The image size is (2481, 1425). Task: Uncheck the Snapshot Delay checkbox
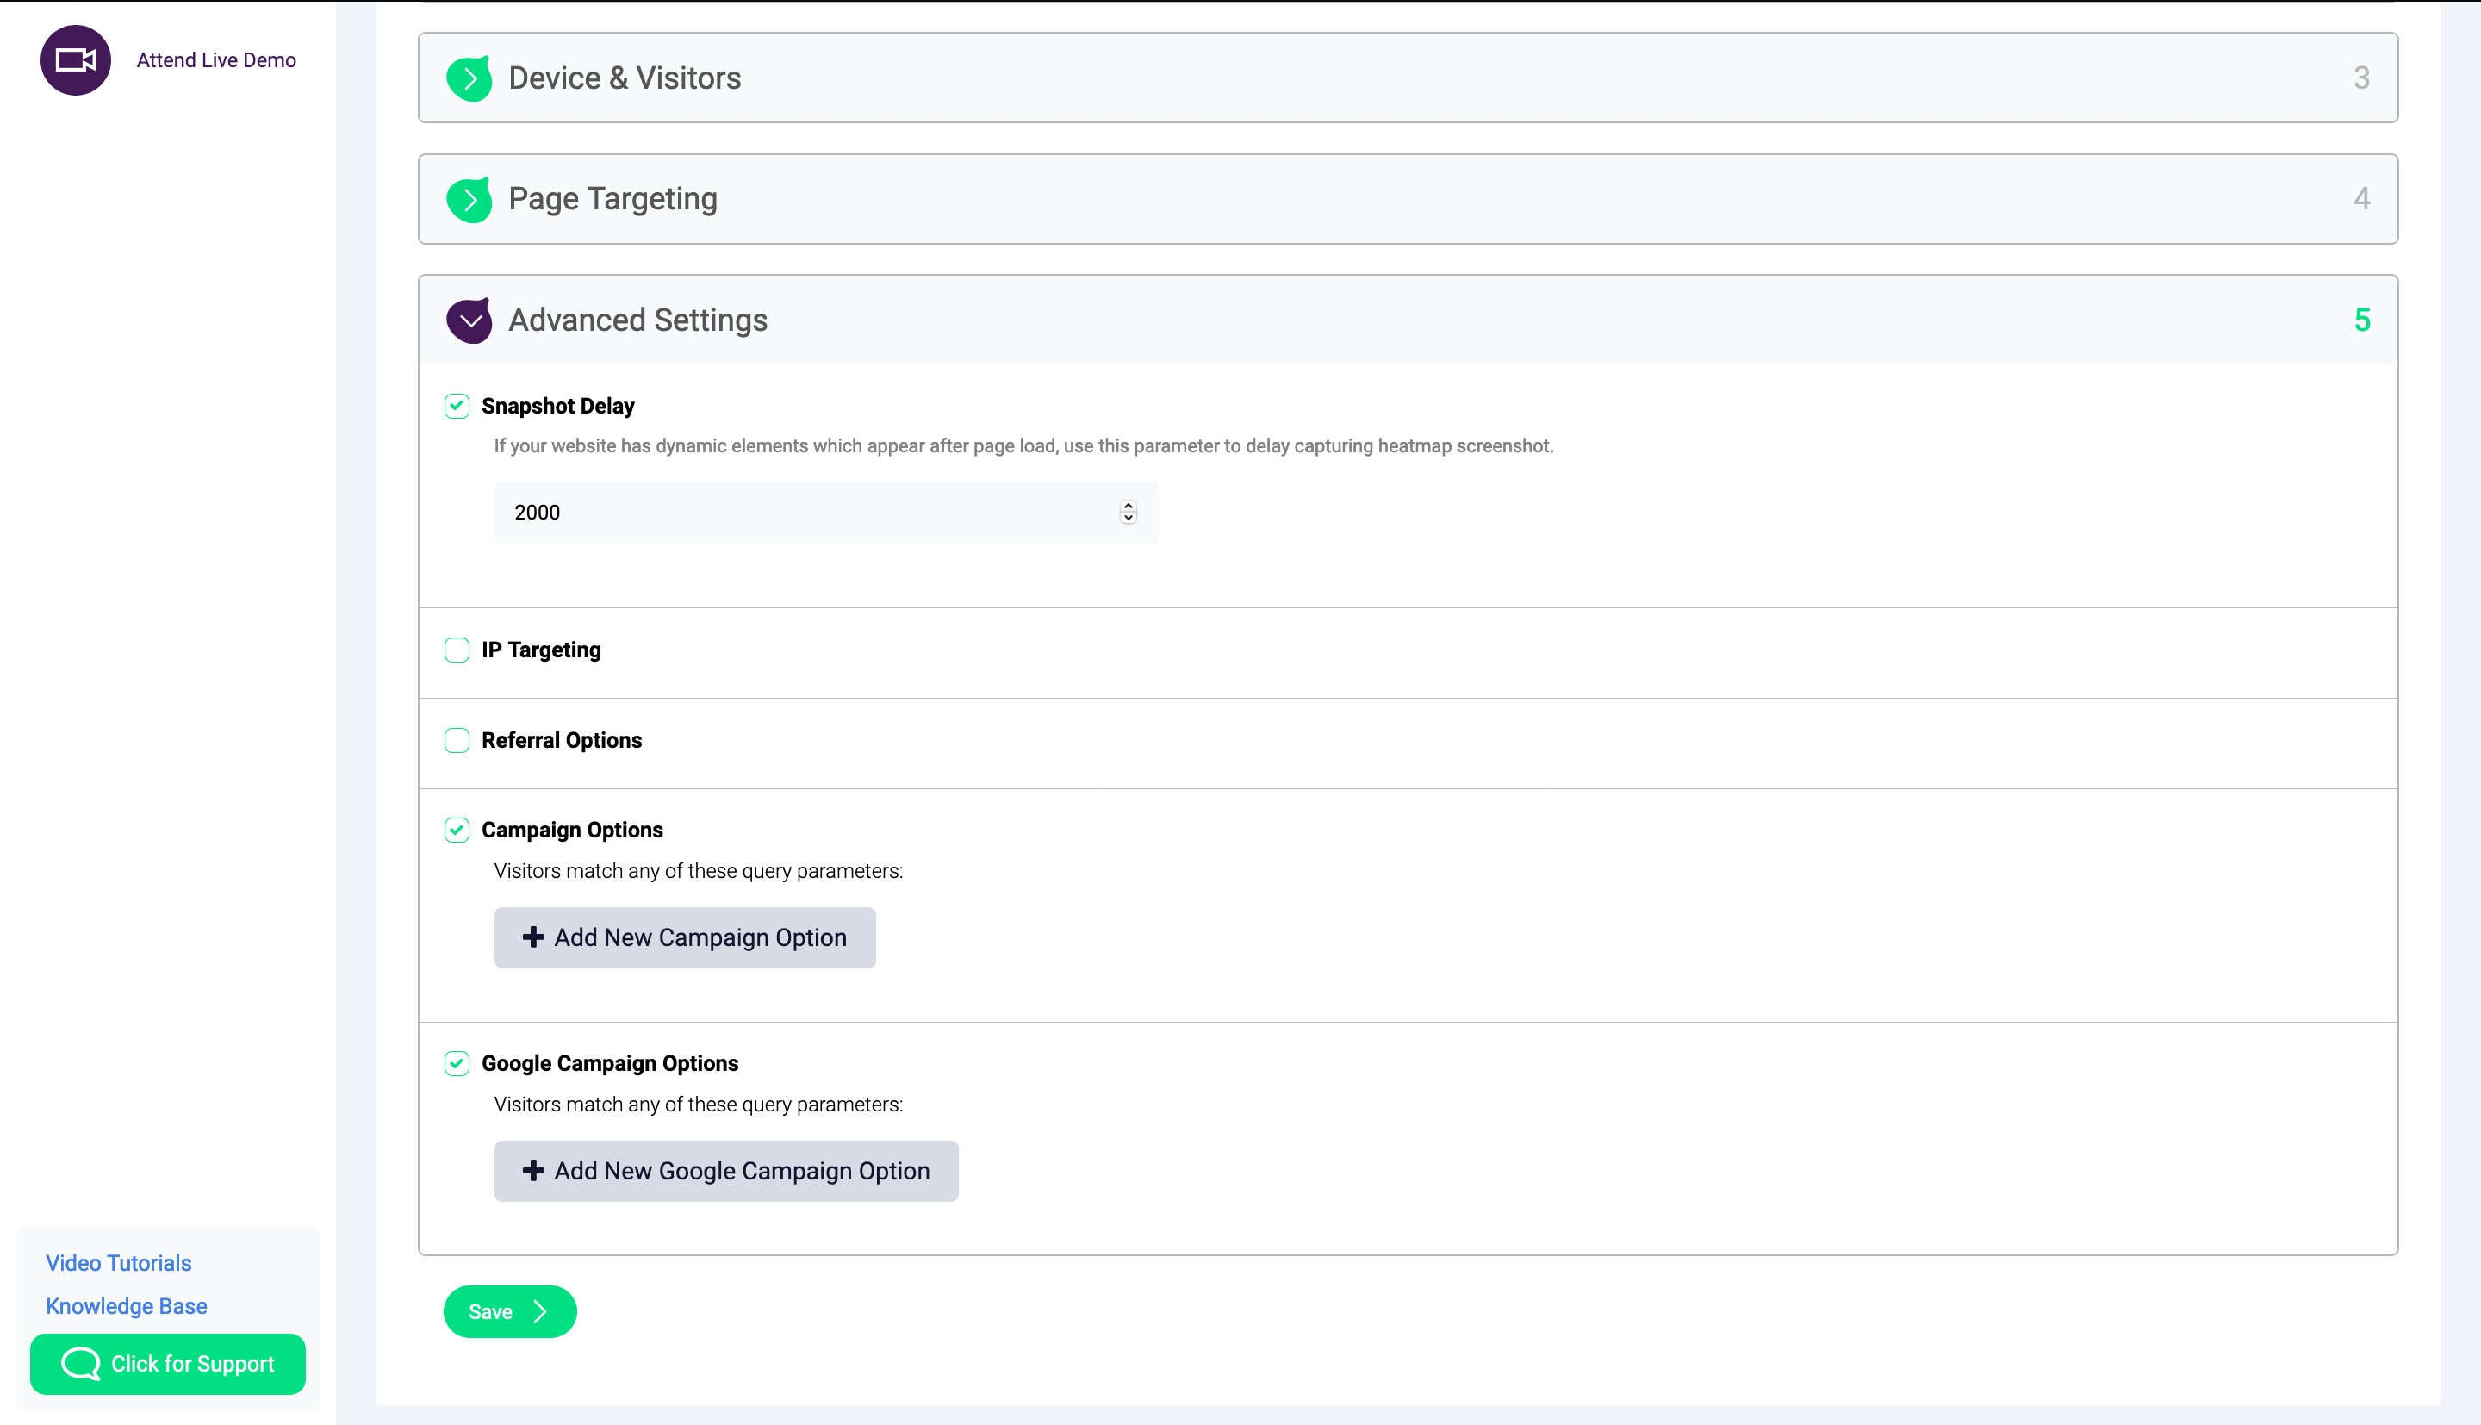[x=457, y=405]
